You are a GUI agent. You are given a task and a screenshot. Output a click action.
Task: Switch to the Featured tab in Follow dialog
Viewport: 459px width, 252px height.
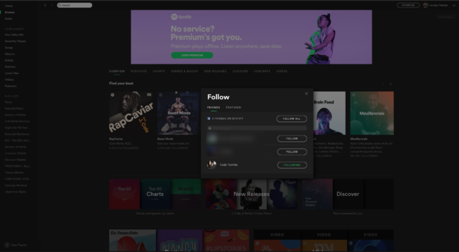[x=234, y=108]
